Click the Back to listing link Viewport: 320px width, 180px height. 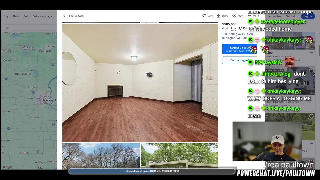[x=76, y=16]
